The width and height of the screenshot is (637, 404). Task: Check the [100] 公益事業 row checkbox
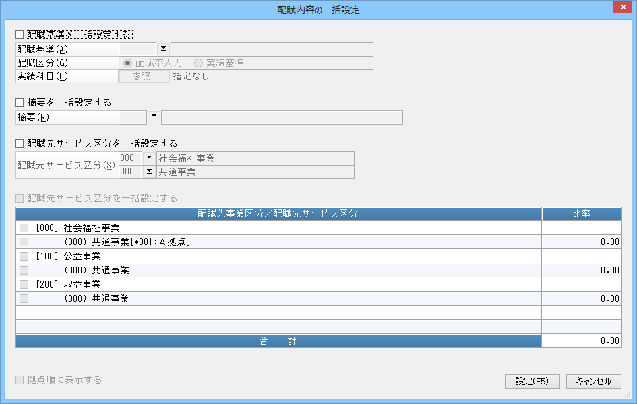[x=24, y=257]
